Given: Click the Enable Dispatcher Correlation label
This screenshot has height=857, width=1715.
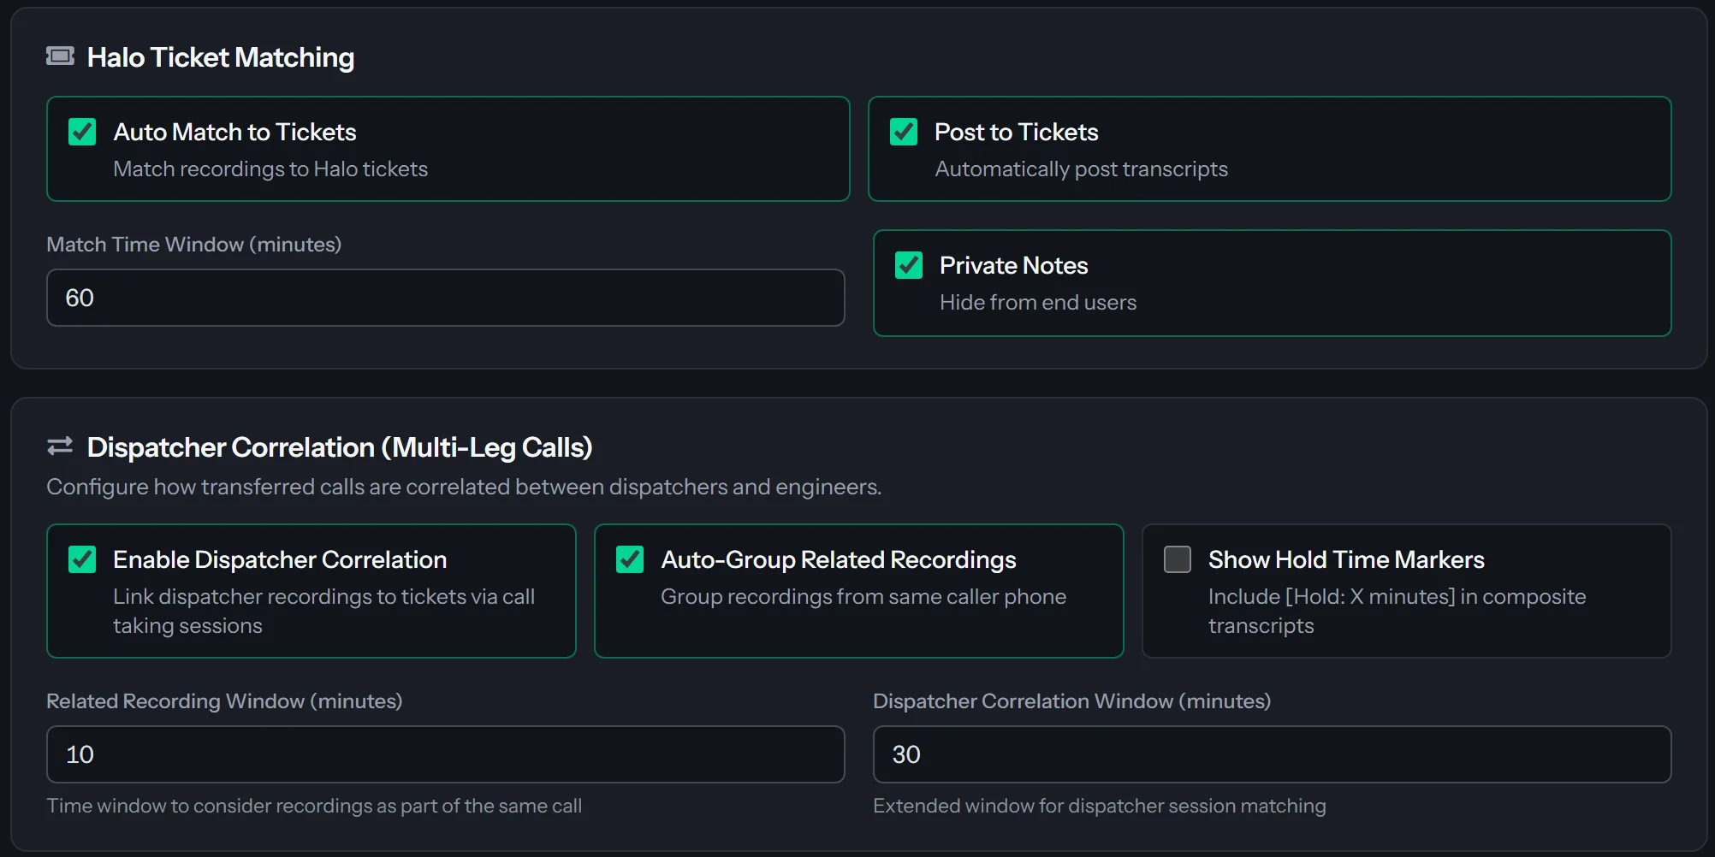Looking at the screenshot, I should click(280, 559).
